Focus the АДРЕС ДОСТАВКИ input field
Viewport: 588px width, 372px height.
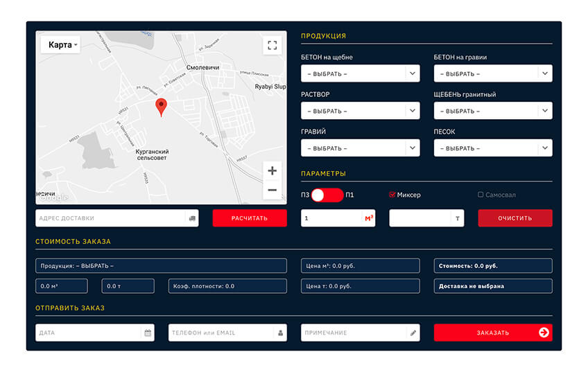point(110,218)
